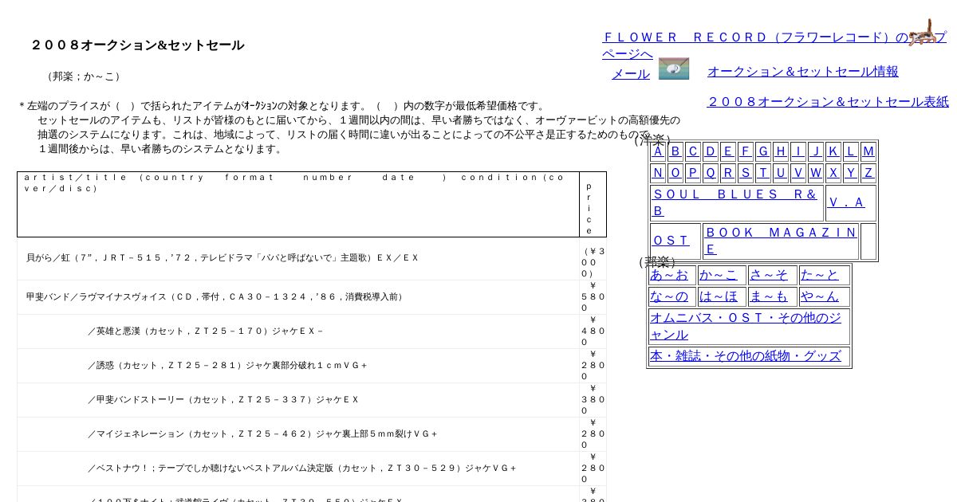This screenshot has width=957, height=502.
Task: Go to letter I index
Action: [x=798, y=151]
